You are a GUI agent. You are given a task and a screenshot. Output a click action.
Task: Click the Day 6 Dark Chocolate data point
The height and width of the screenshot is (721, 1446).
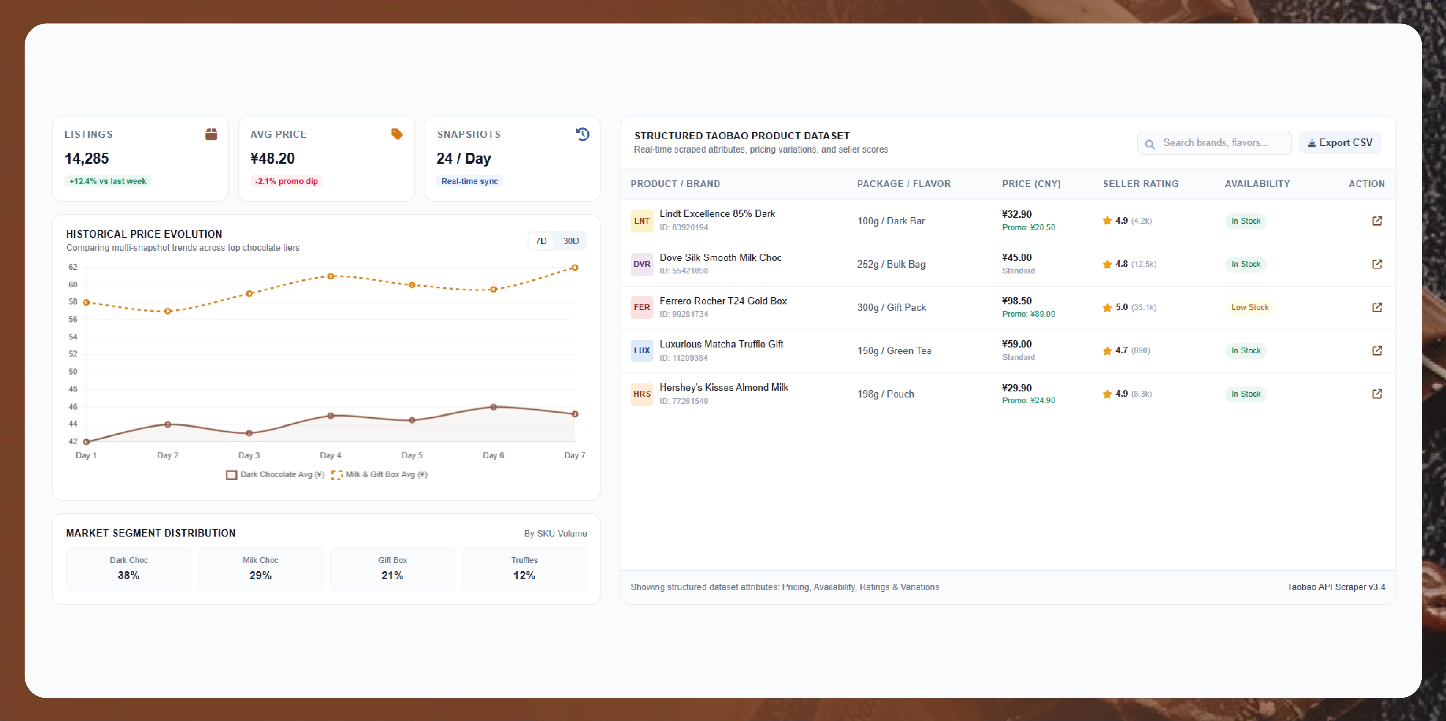493,407
